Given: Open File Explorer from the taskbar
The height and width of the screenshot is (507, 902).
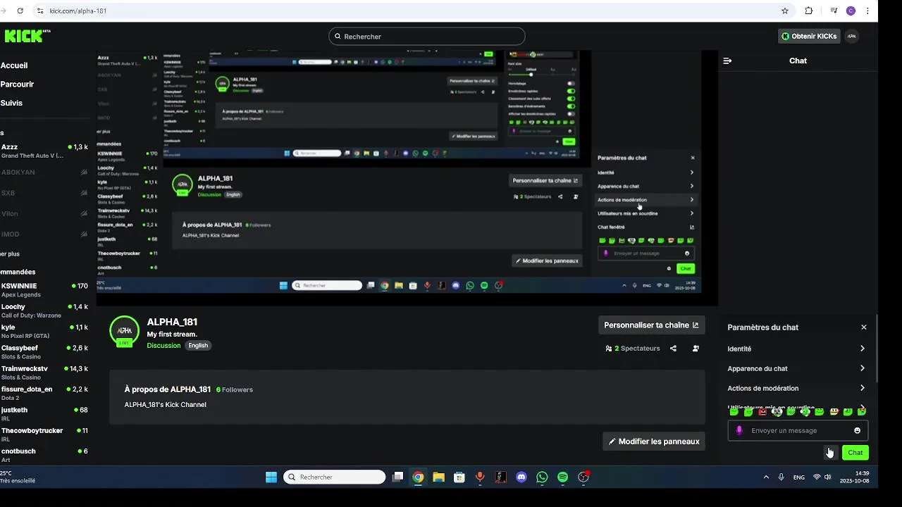Looking at the screenshot, I should 438,477.
